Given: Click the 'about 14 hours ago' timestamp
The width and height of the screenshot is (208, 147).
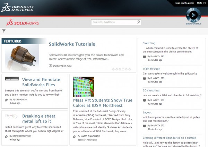Looking at the screenshot, I should click(x=87, y=140).
